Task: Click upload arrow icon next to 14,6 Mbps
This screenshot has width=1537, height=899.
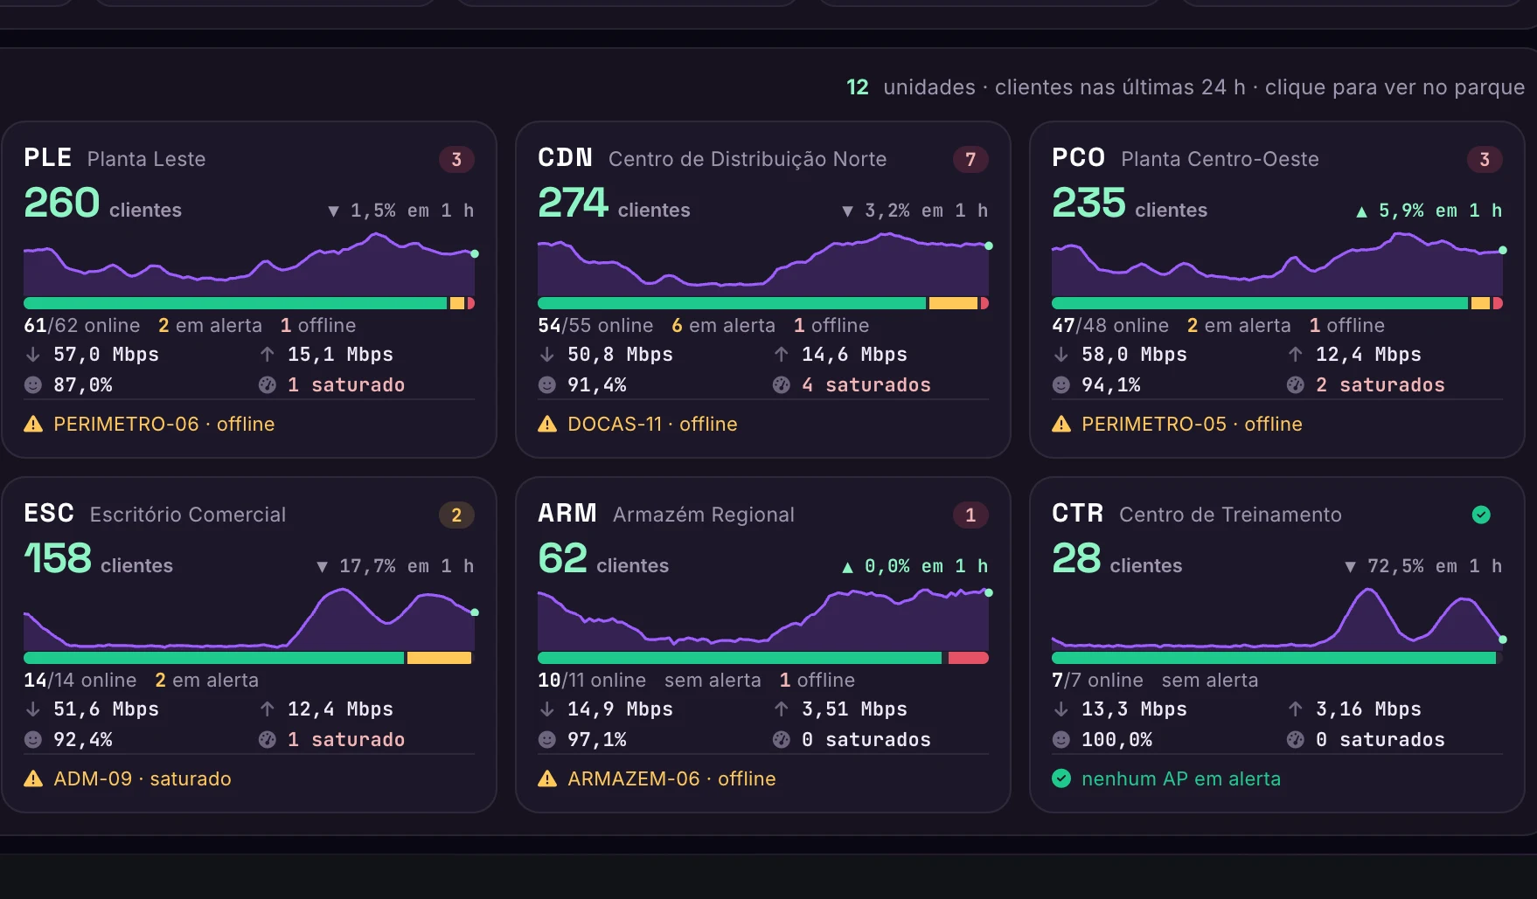Action: tap(782, 355)
